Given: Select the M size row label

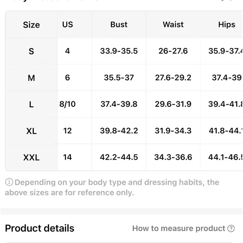Looking at the screenshot, I should point(31,78).
